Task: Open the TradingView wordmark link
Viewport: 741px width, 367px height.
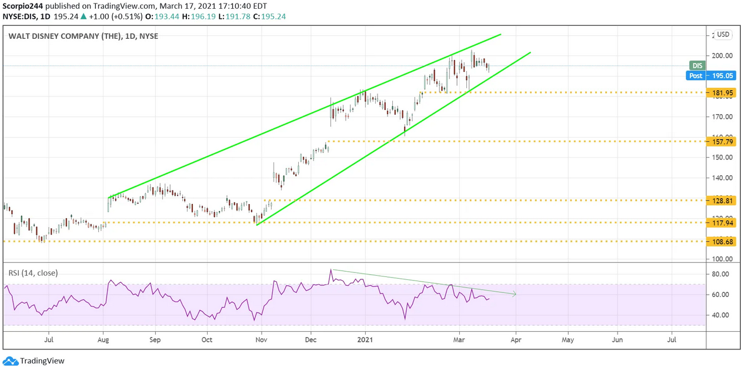Action: click(42, 361)
